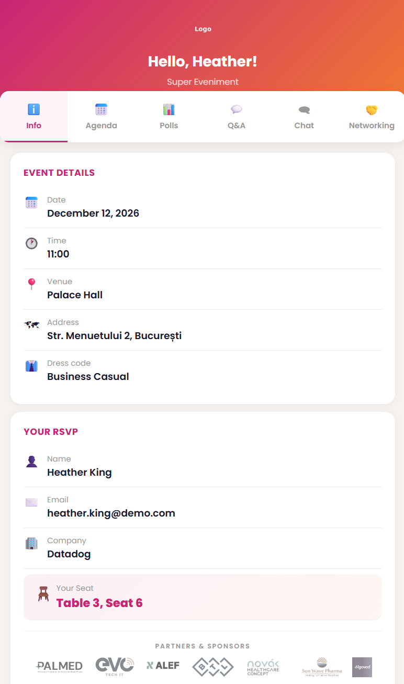404x684 pixels.
Task: Click the world map icon beside Address
Action: click(31, 324)
